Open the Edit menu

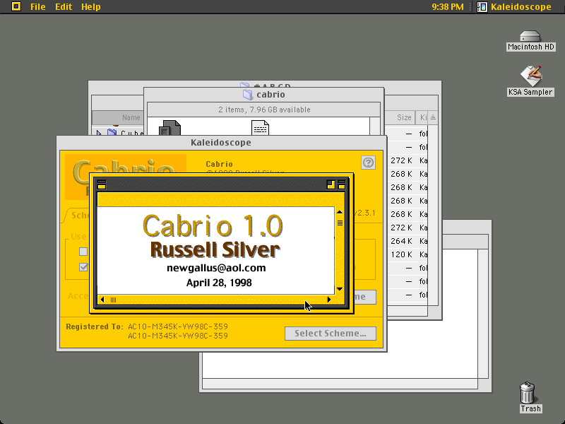coord(64,6)
